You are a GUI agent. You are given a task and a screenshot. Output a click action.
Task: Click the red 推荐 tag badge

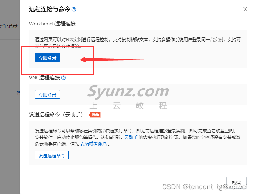click(95, 115)
